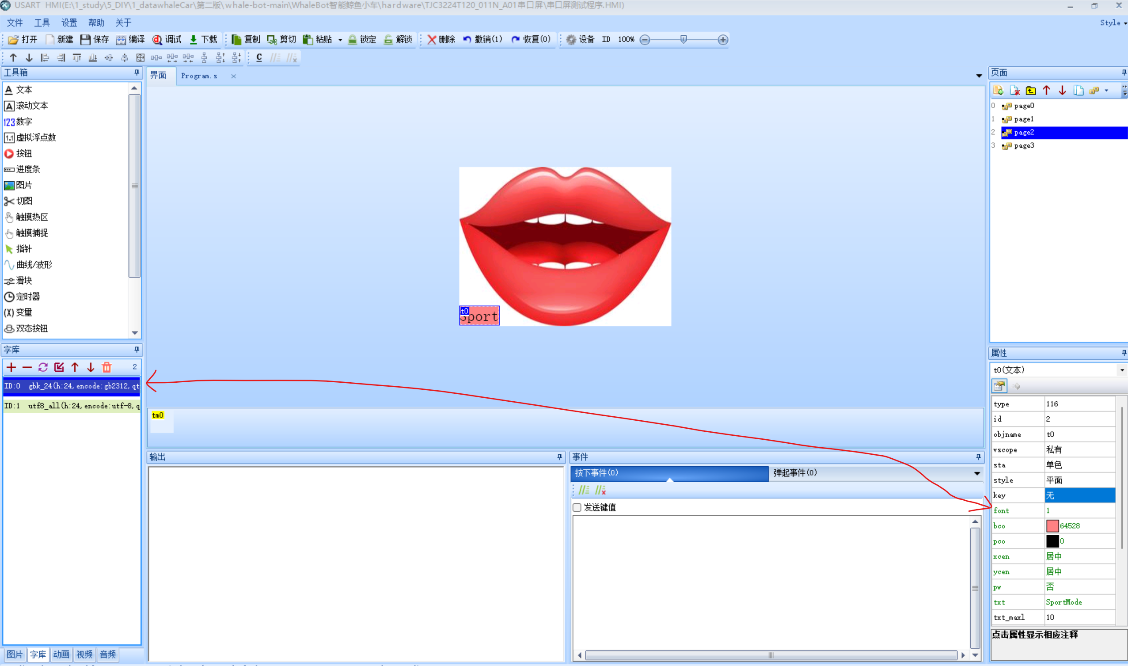This screenshot has width=1128, height=666.
Task: Open the event panel dropdown arrow beside 弹起事件
Action: [977, 473]
